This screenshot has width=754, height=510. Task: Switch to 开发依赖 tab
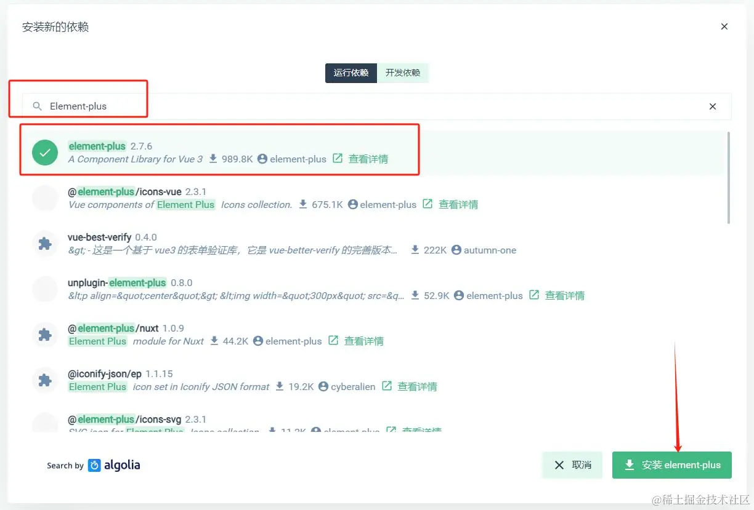coord(403,73)
